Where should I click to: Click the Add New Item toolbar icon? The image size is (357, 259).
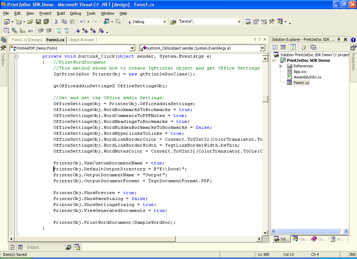tap(18, 22)
